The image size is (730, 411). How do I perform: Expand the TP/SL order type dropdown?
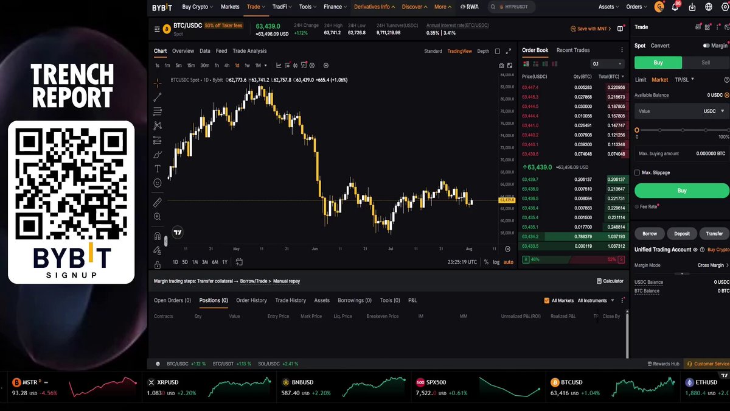tap(684, 80)
